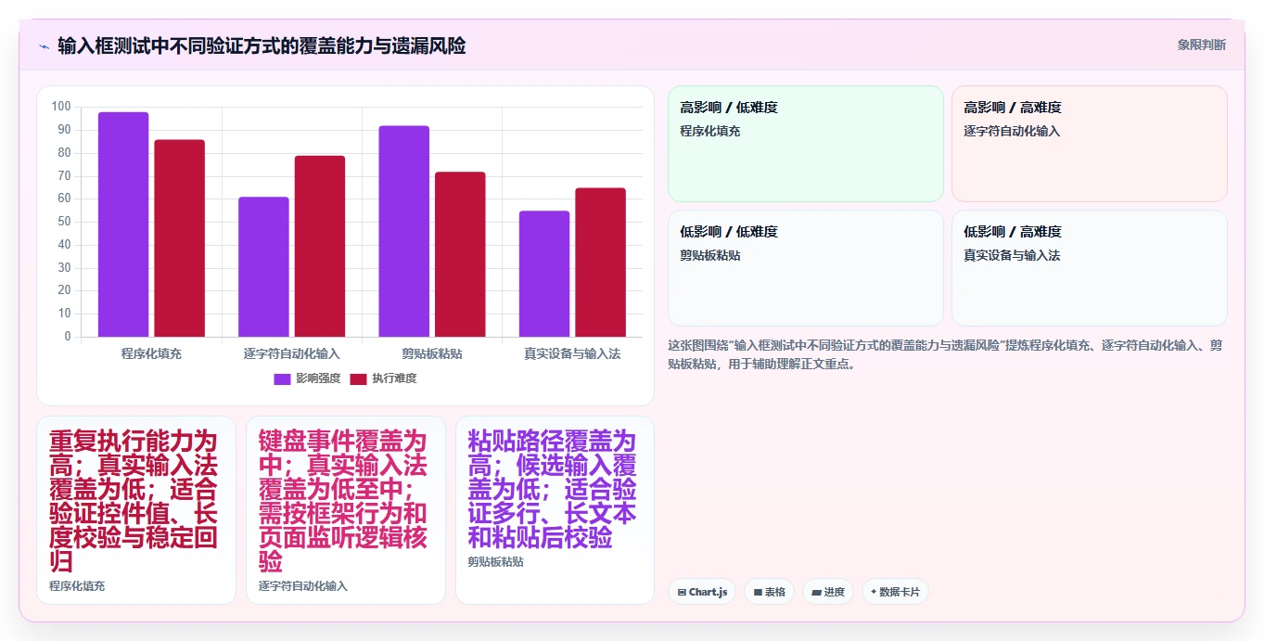Click the 0 y-axis tick label

[x=68, y=337]
